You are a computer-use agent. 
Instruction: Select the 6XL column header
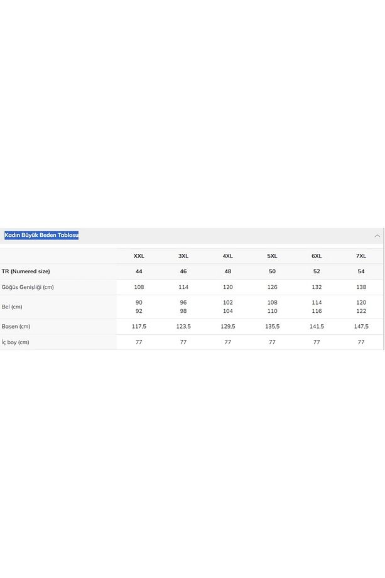(x=317, y=256)
